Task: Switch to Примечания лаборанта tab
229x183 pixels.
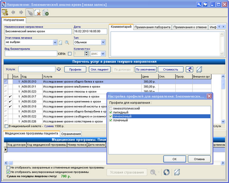Action: click(152, 27)
